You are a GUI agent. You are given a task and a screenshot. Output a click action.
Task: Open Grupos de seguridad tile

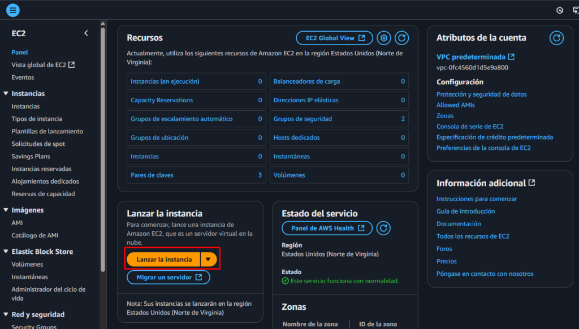coord(339,119)
